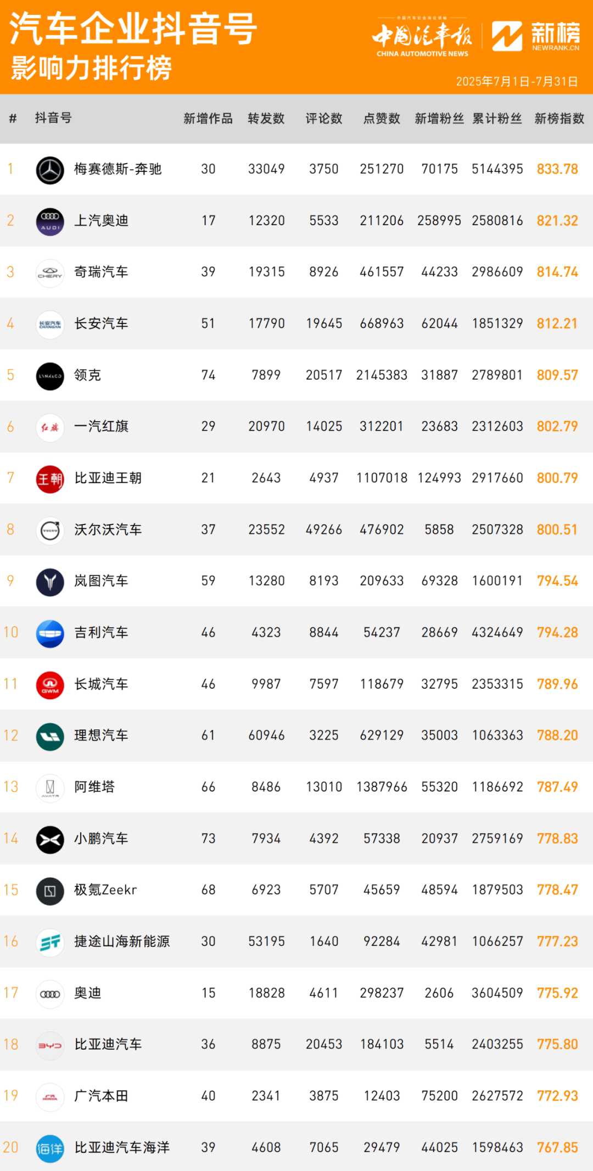Viewport: 593px width, 1171px height.
Task: Click the date range 2025年7月1日-7月31日
Action: pos(517,82)
